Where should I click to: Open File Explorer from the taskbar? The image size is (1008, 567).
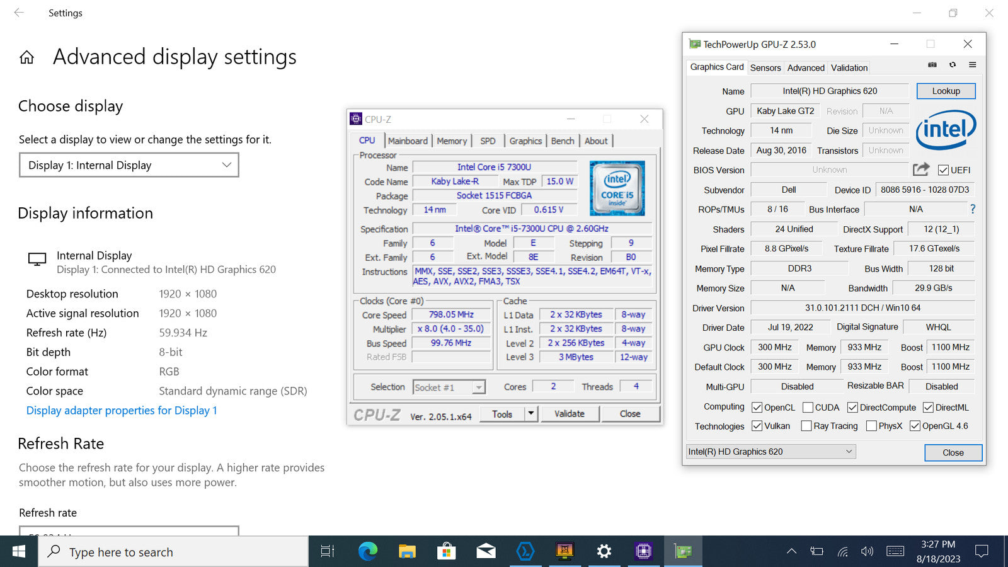pos(407,552)
